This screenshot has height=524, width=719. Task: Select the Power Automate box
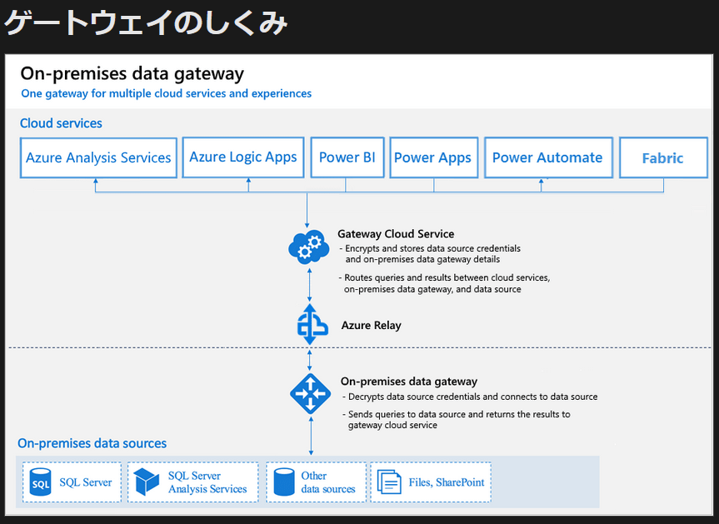pos(548,157)
